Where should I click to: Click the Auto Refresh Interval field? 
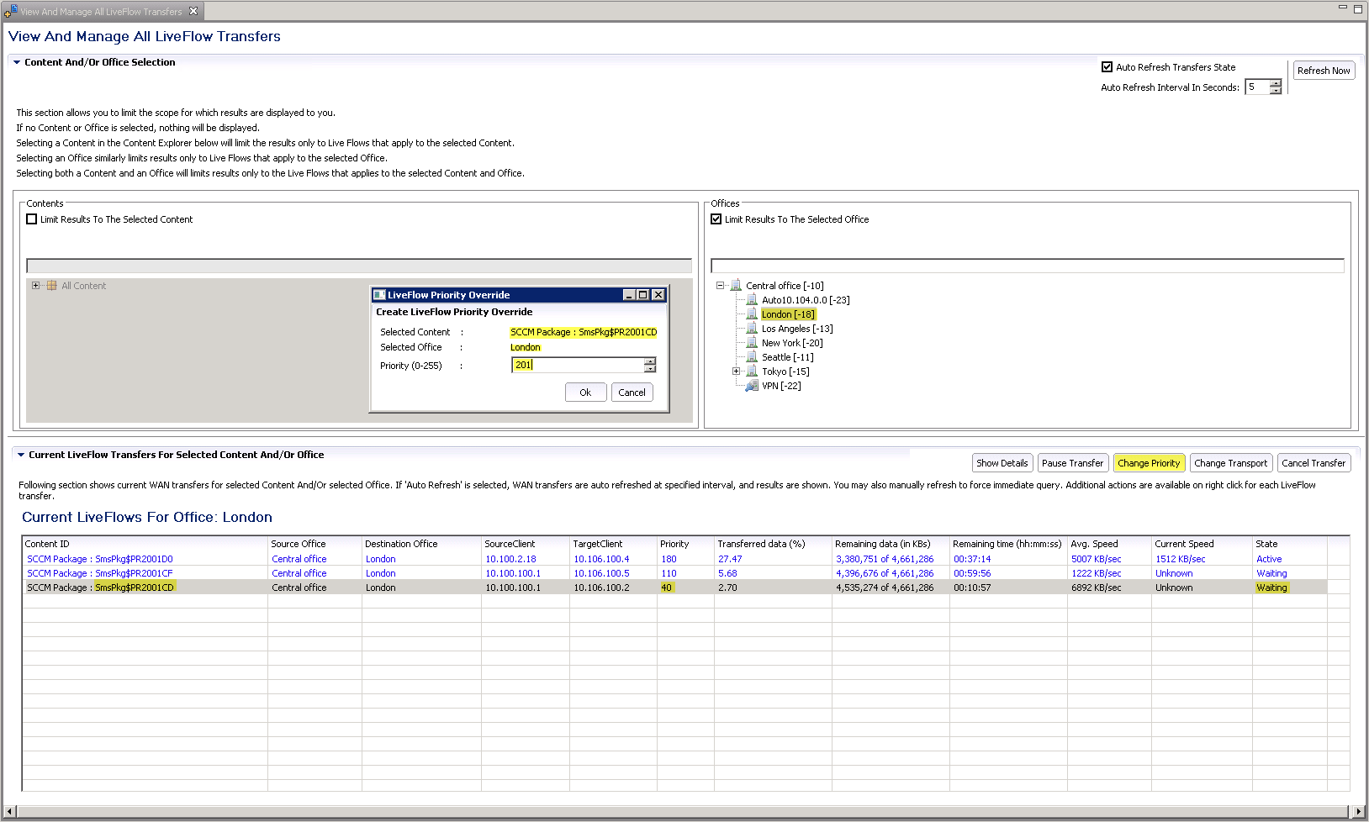1257,87
